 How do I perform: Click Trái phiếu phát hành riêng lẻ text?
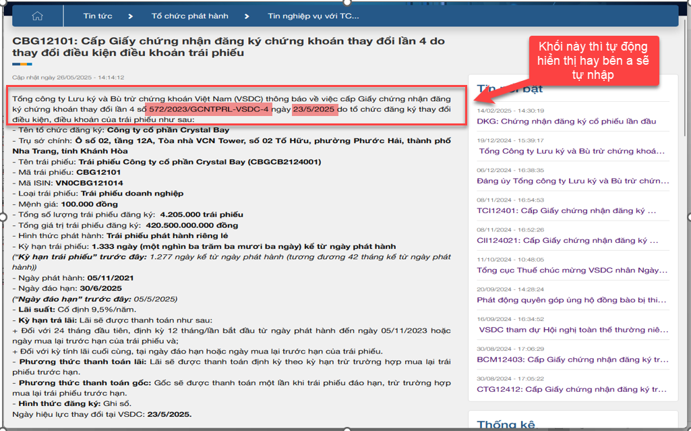tap(167, 236)
